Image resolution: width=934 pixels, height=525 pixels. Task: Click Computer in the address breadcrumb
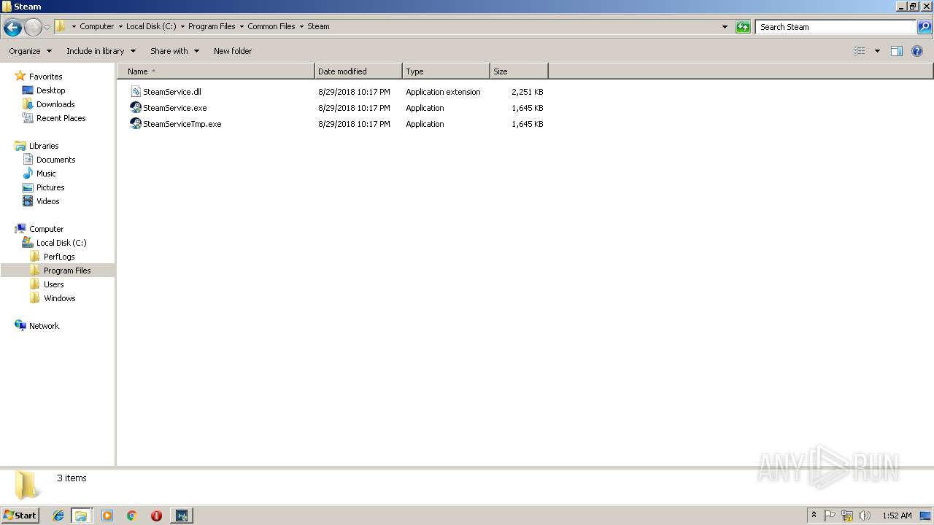pyautogui.click(x=97, y=26)
